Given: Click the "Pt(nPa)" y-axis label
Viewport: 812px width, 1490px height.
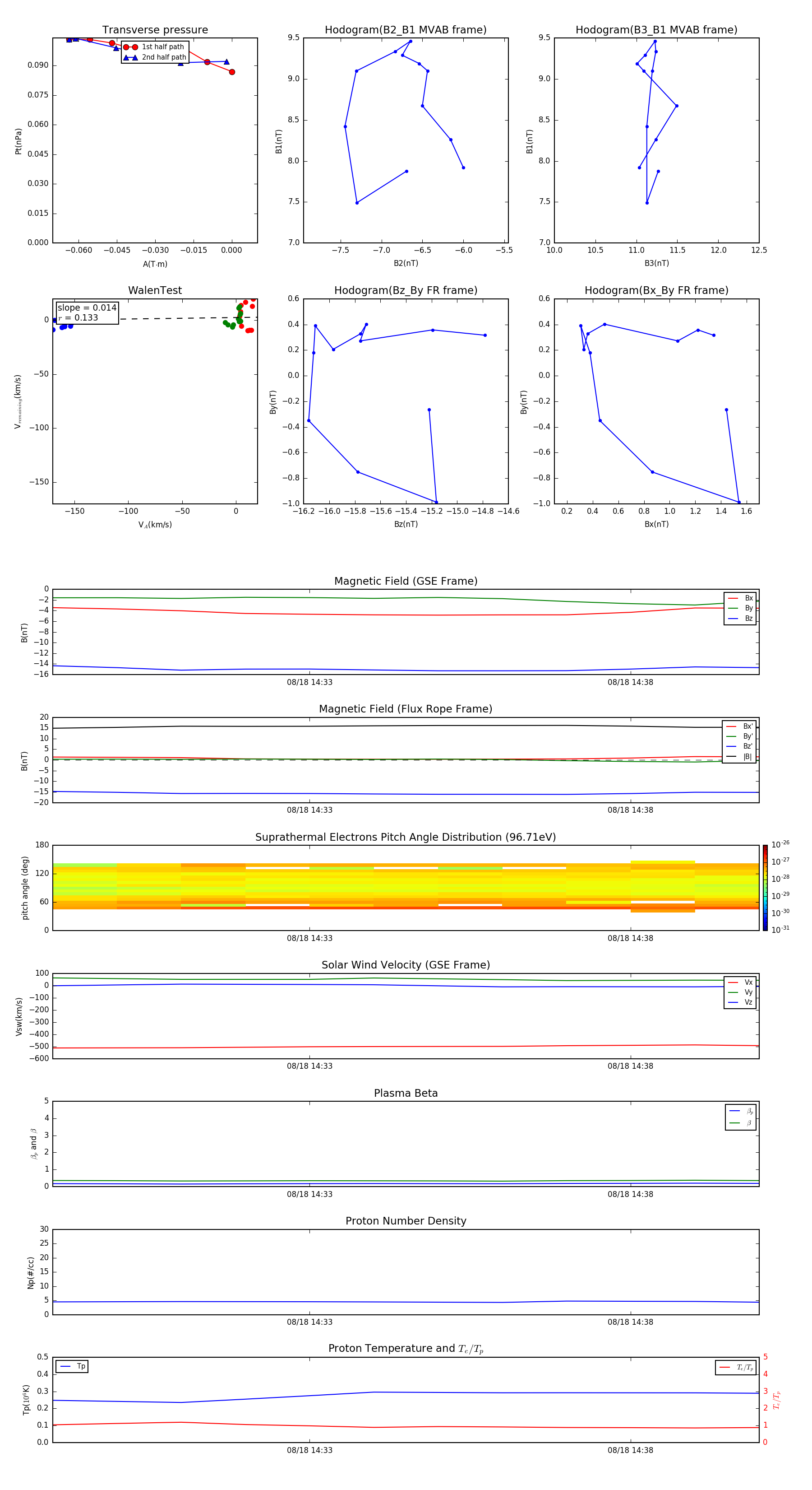Looking at the screenshot, I should point(18,141).
